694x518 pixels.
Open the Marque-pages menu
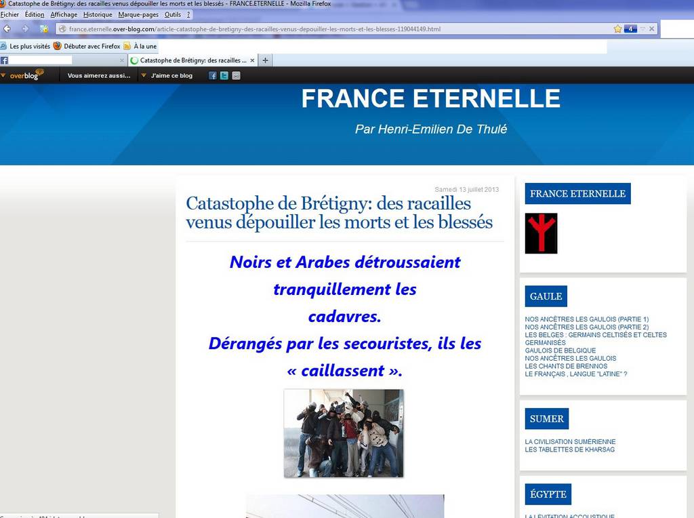point(138,15)
